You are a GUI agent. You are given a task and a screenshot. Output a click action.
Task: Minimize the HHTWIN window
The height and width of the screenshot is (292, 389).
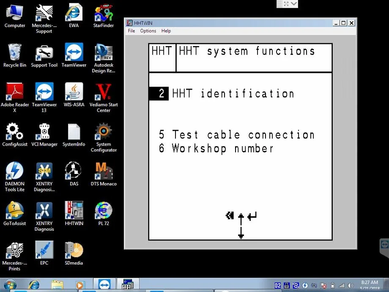336,23
